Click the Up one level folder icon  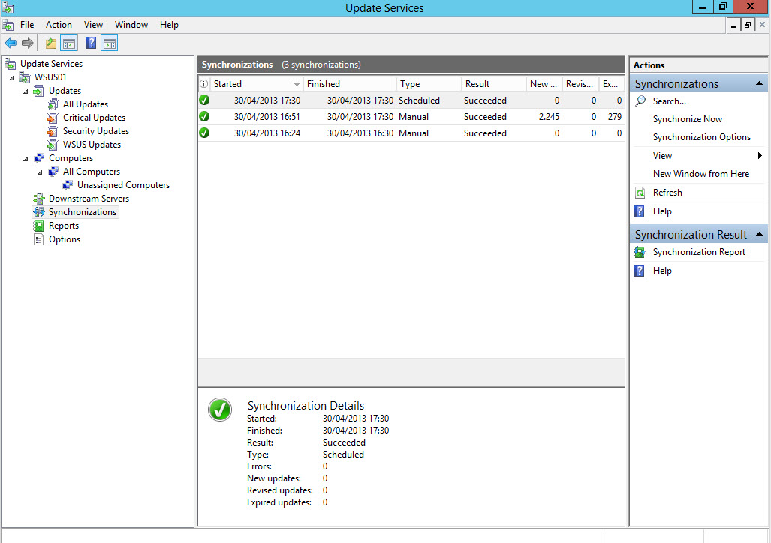click(x=50, y=43)
